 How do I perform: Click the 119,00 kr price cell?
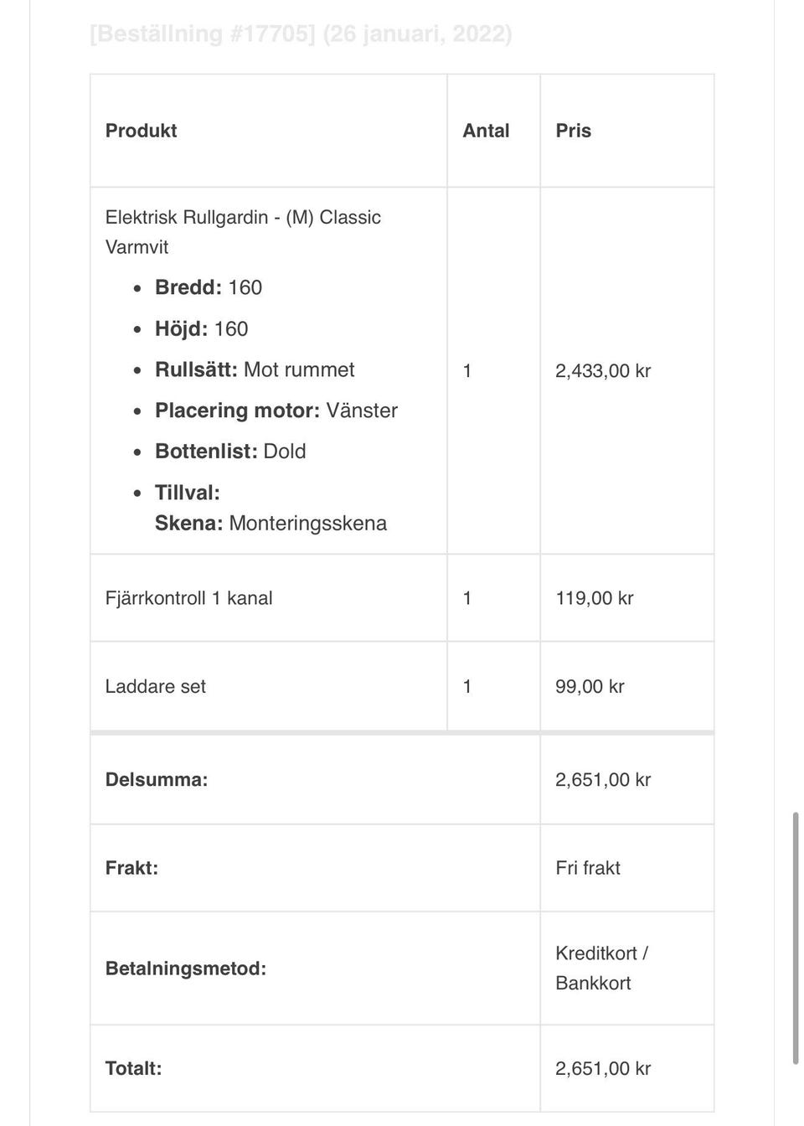tap(627, 598)
